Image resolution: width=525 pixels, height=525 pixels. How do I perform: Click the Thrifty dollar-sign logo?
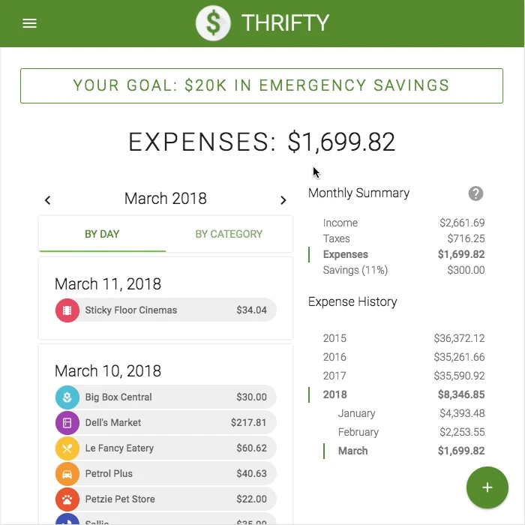213,23
